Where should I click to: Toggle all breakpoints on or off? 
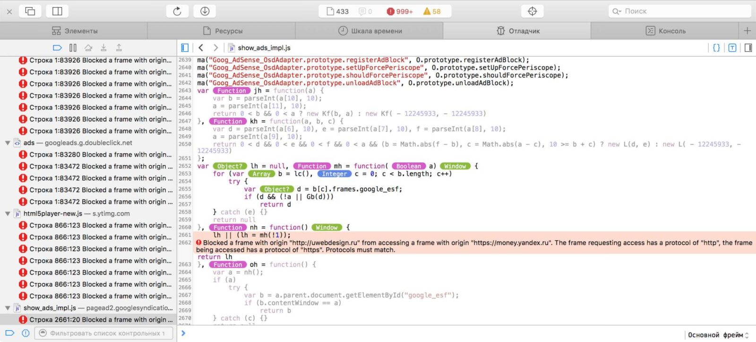coord(57,48)
